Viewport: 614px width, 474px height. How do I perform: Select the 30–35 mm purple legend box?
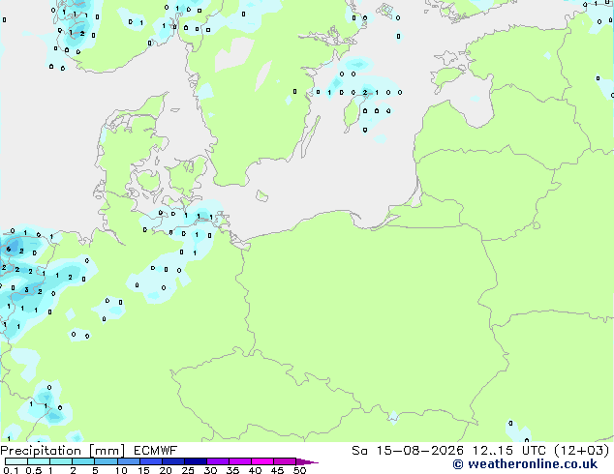click(x=217, y=461)
